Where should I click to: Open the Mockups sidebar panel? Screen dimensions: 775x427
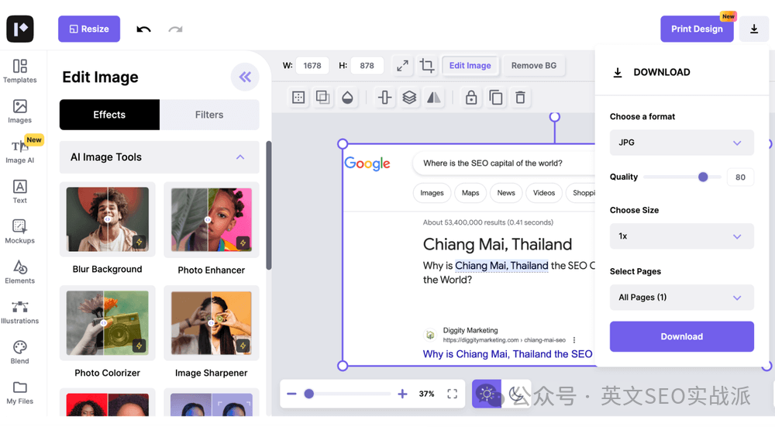point(20,232)
